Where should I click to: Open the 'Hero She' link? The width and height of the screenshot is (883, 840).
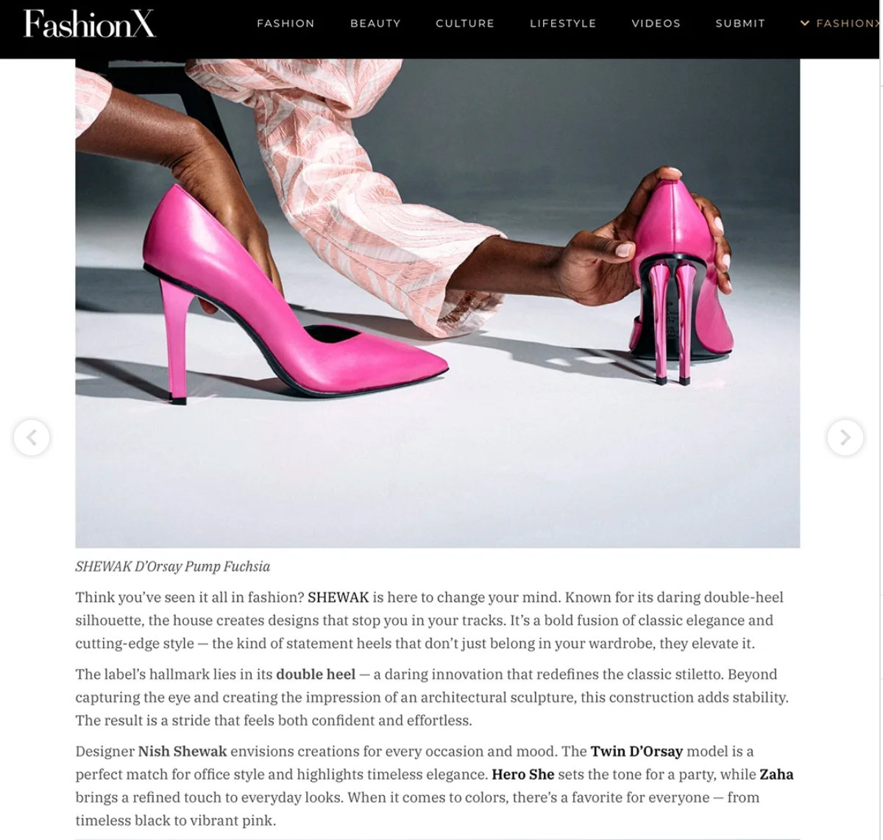(x=523, y=775)
